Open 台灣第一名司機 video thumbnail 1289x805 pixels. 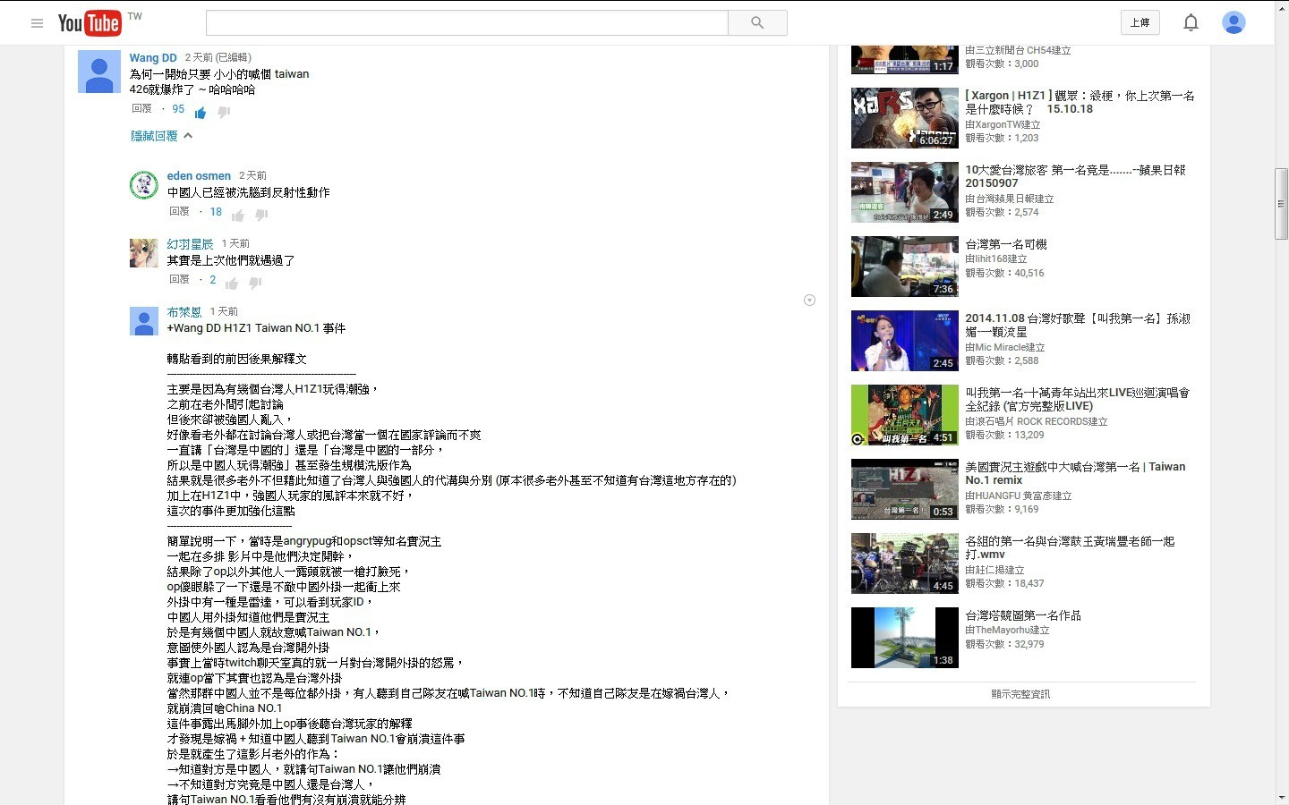pyautogui.click(x=904, y=267)
